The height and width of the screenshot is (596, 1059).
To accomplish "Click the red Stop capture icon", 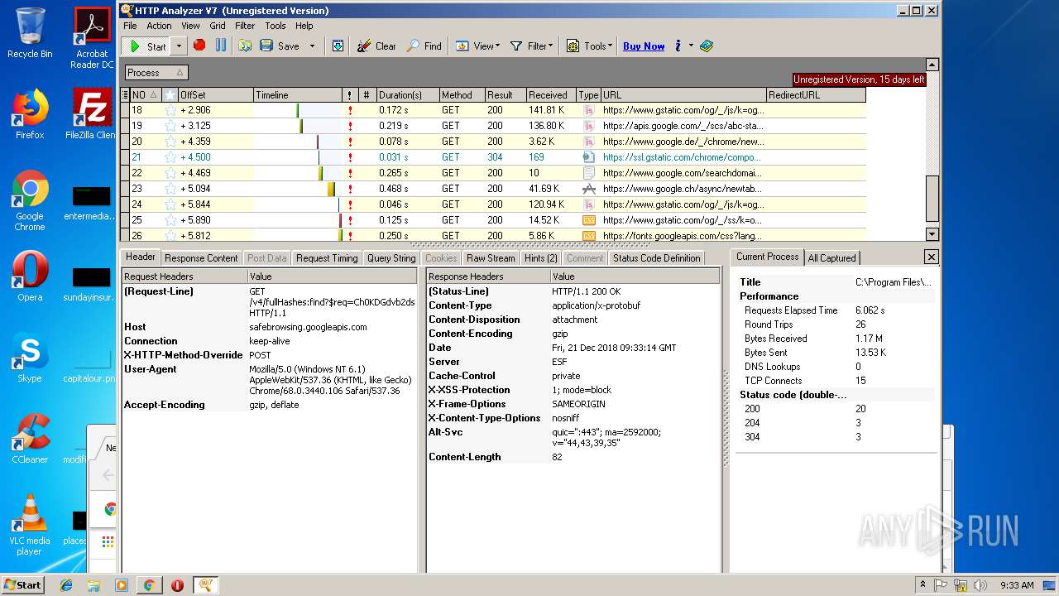I will coord(199,46).
